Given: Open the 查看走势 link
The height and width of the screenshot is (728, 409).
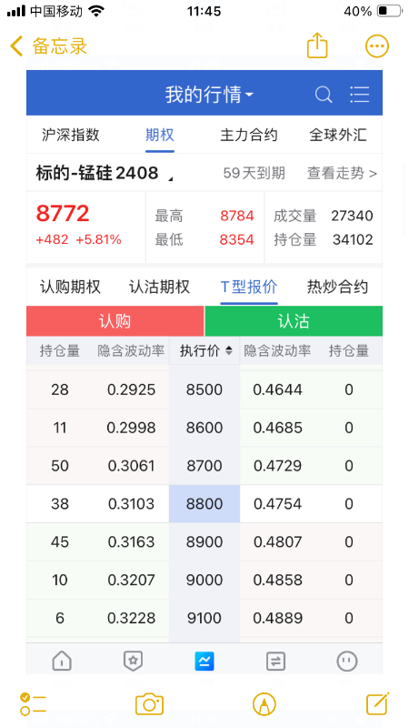Looking at the screenshot, I should [x=342, y=174].
